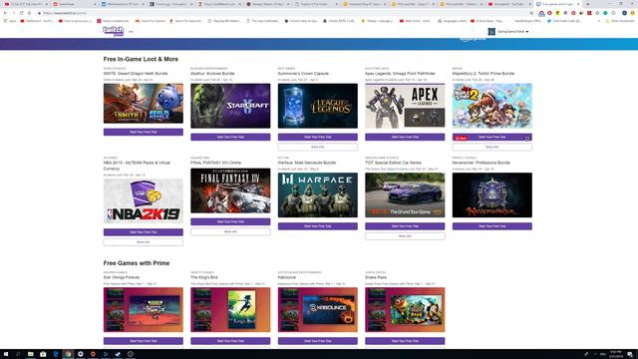Click More Info under MapleStory 2 card
Screen dimensions: 638x359
491,147
